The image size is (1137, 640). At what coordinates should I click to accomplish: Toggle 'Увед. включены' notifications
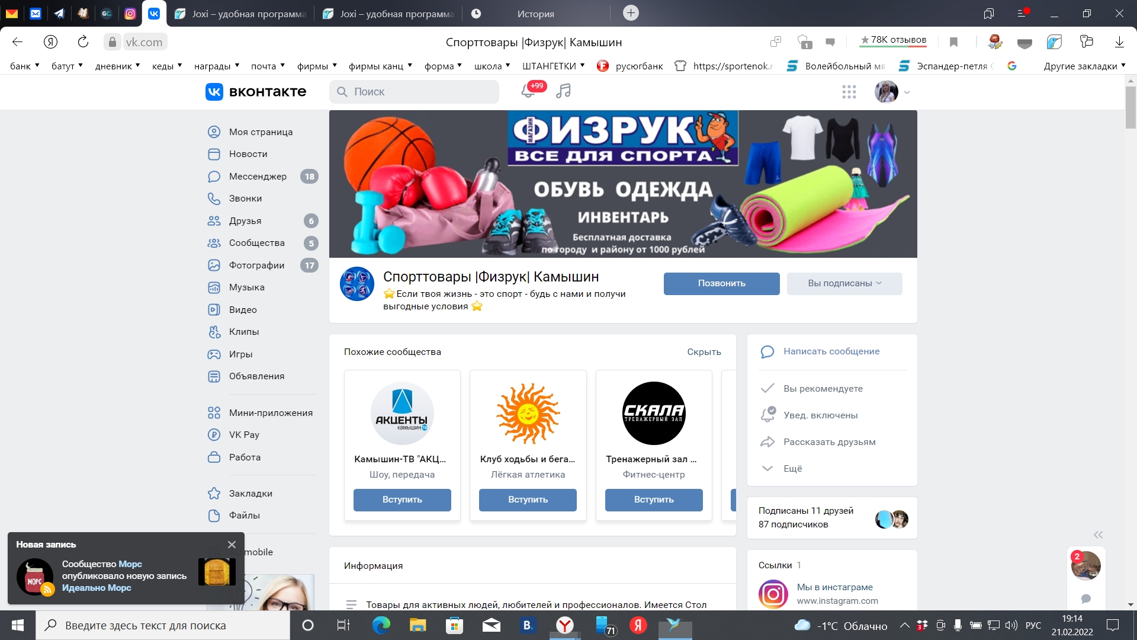pyautogui.click(x=820, y=415)
